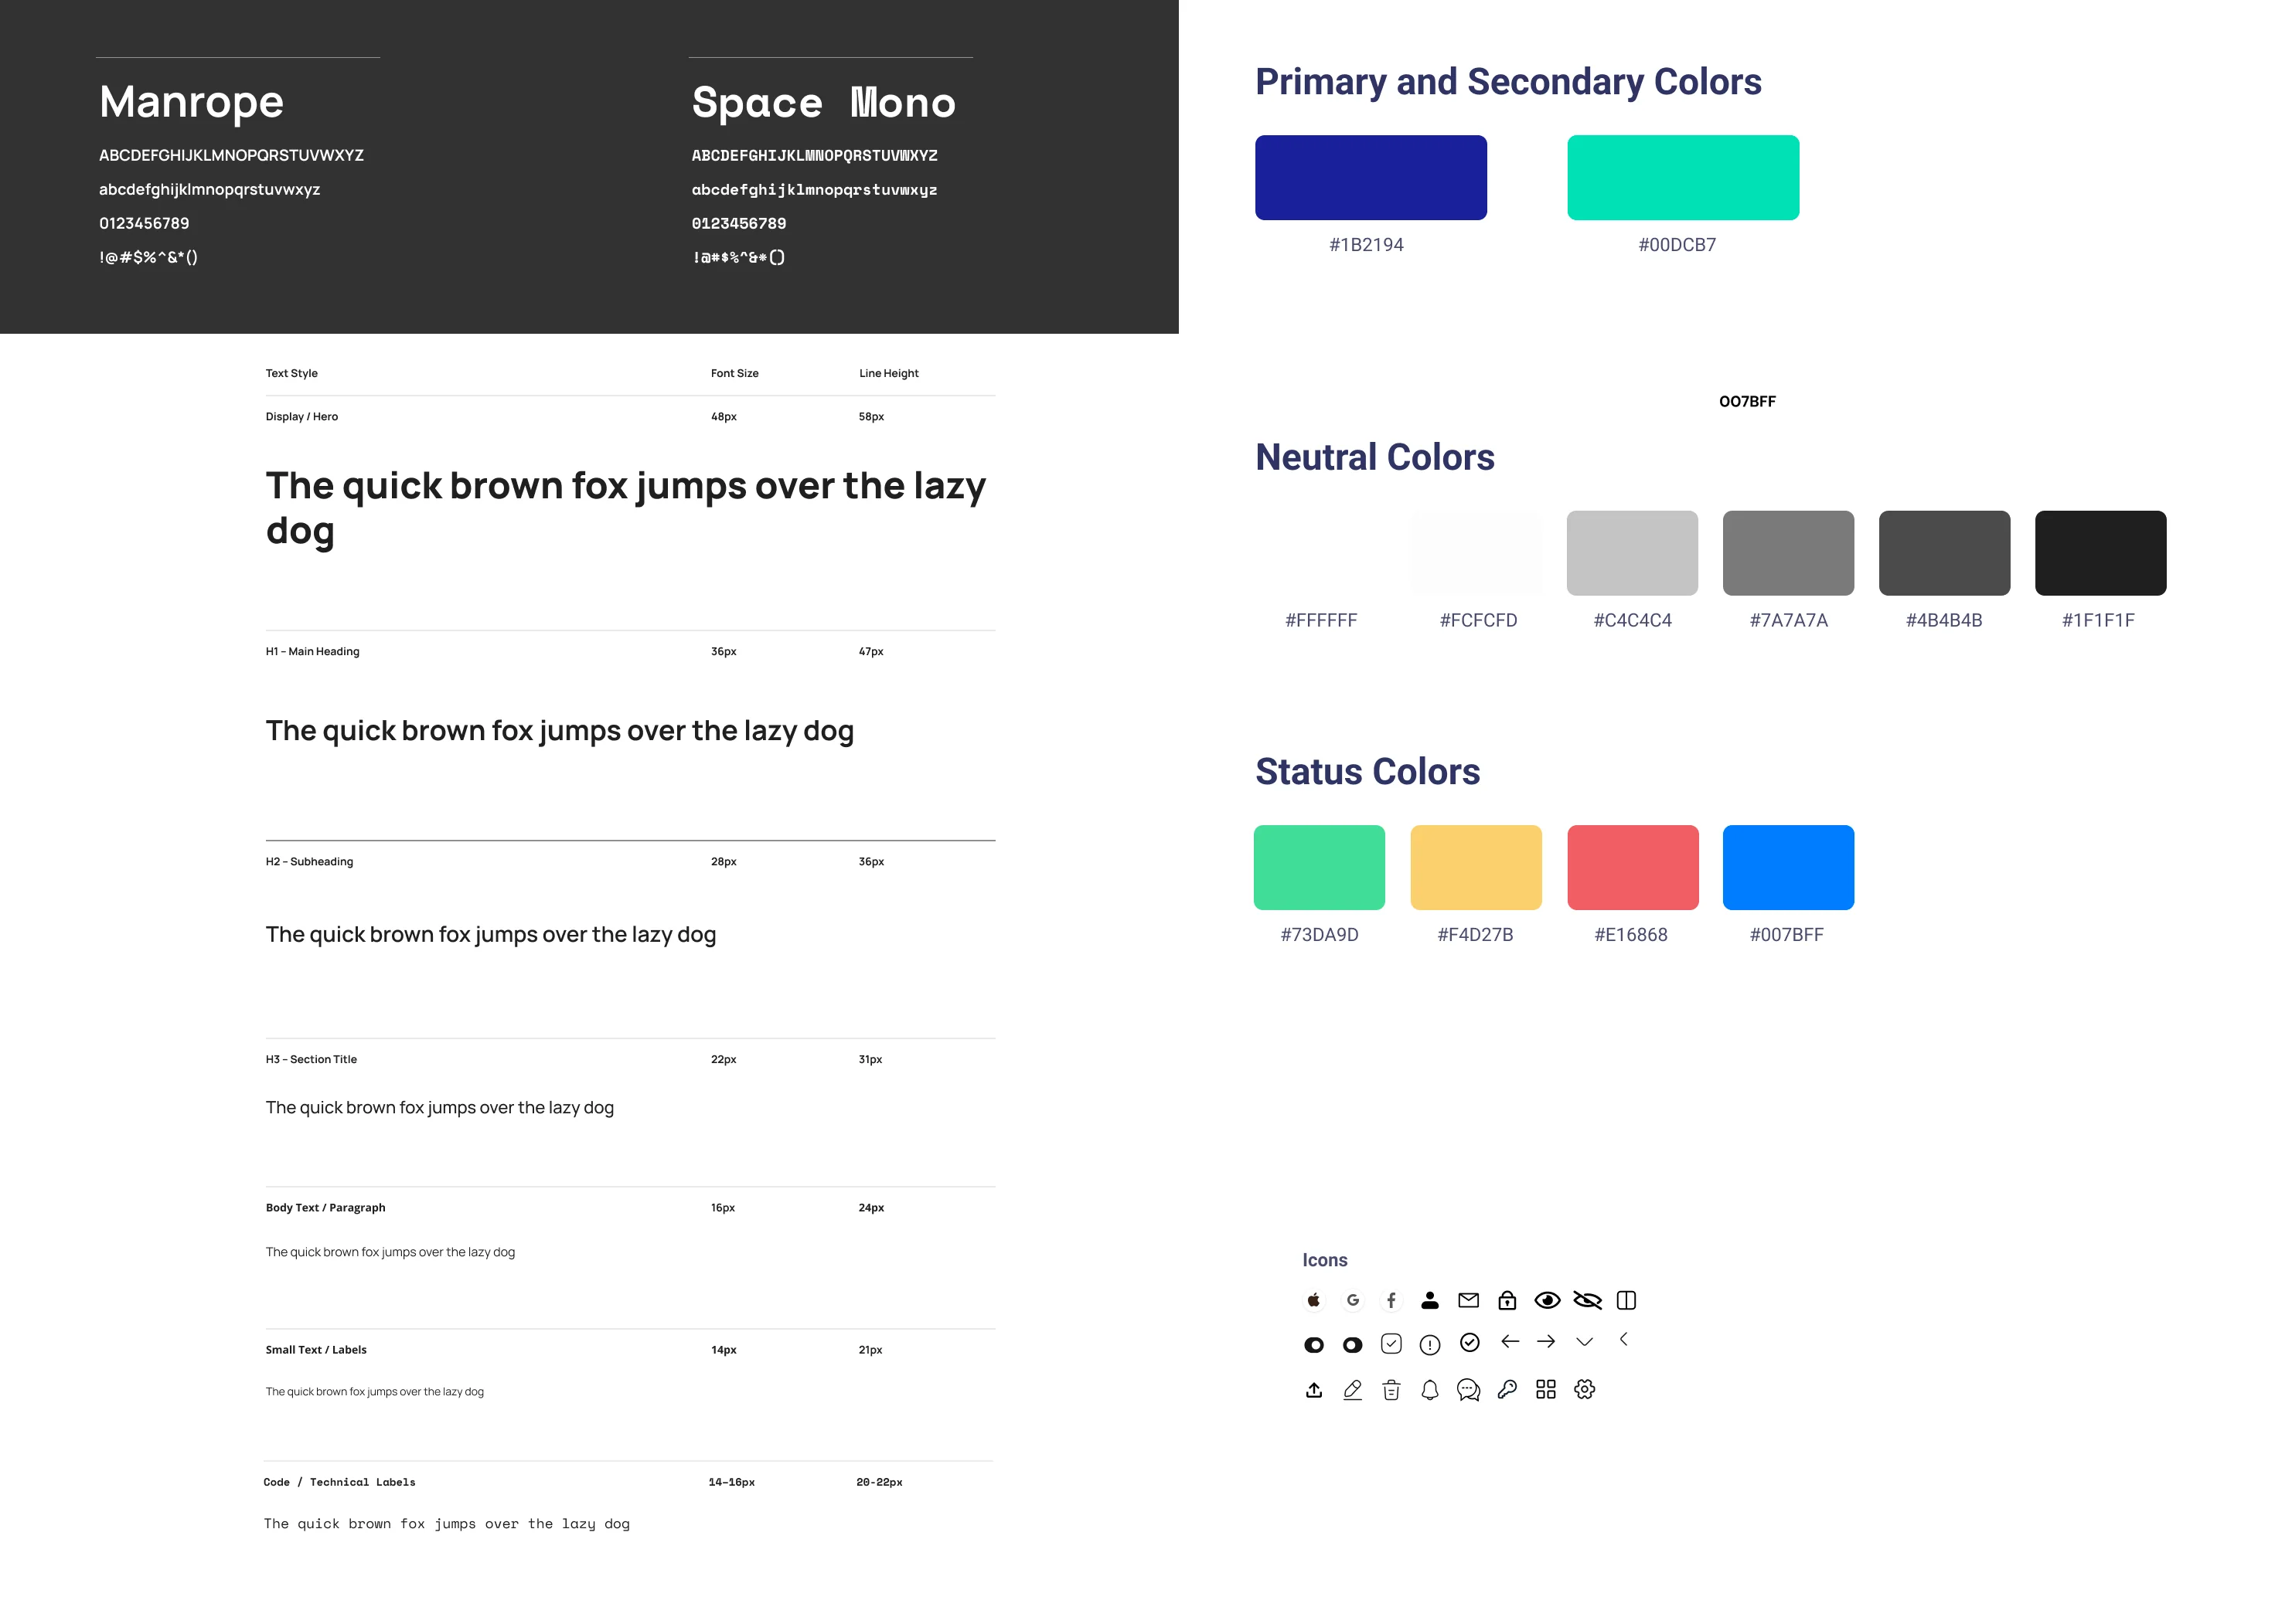The image size is (2292, 1624).
Task: Click the 'Line Height' column header
Action: [888, 373]
